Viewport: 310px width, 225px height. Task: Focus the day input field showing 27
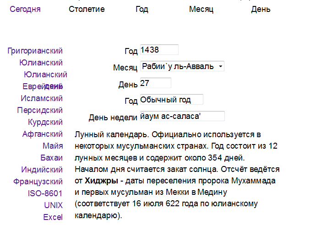point(155,83)
